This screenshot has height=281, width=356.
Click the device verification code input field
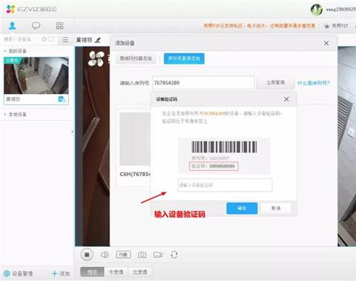pyautogui.click(x=225, y=185)
